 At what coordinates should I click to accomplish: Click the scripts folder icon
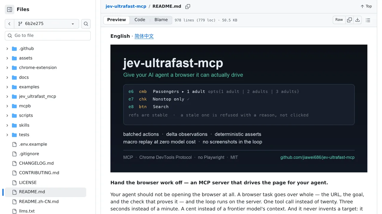click(14, 116)
